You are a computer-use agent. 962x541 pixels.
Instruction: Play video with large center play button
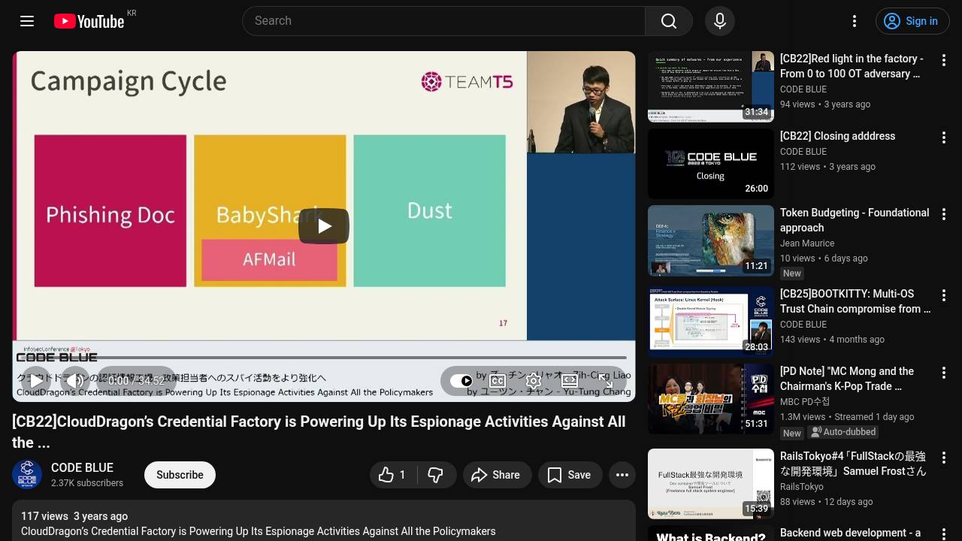pyautogui.click(x=324, y=226)
